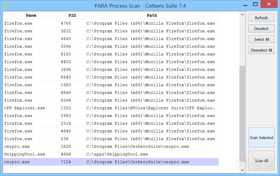Click the Deeselect All button
280x176 pixels.
tap(261, 50)
